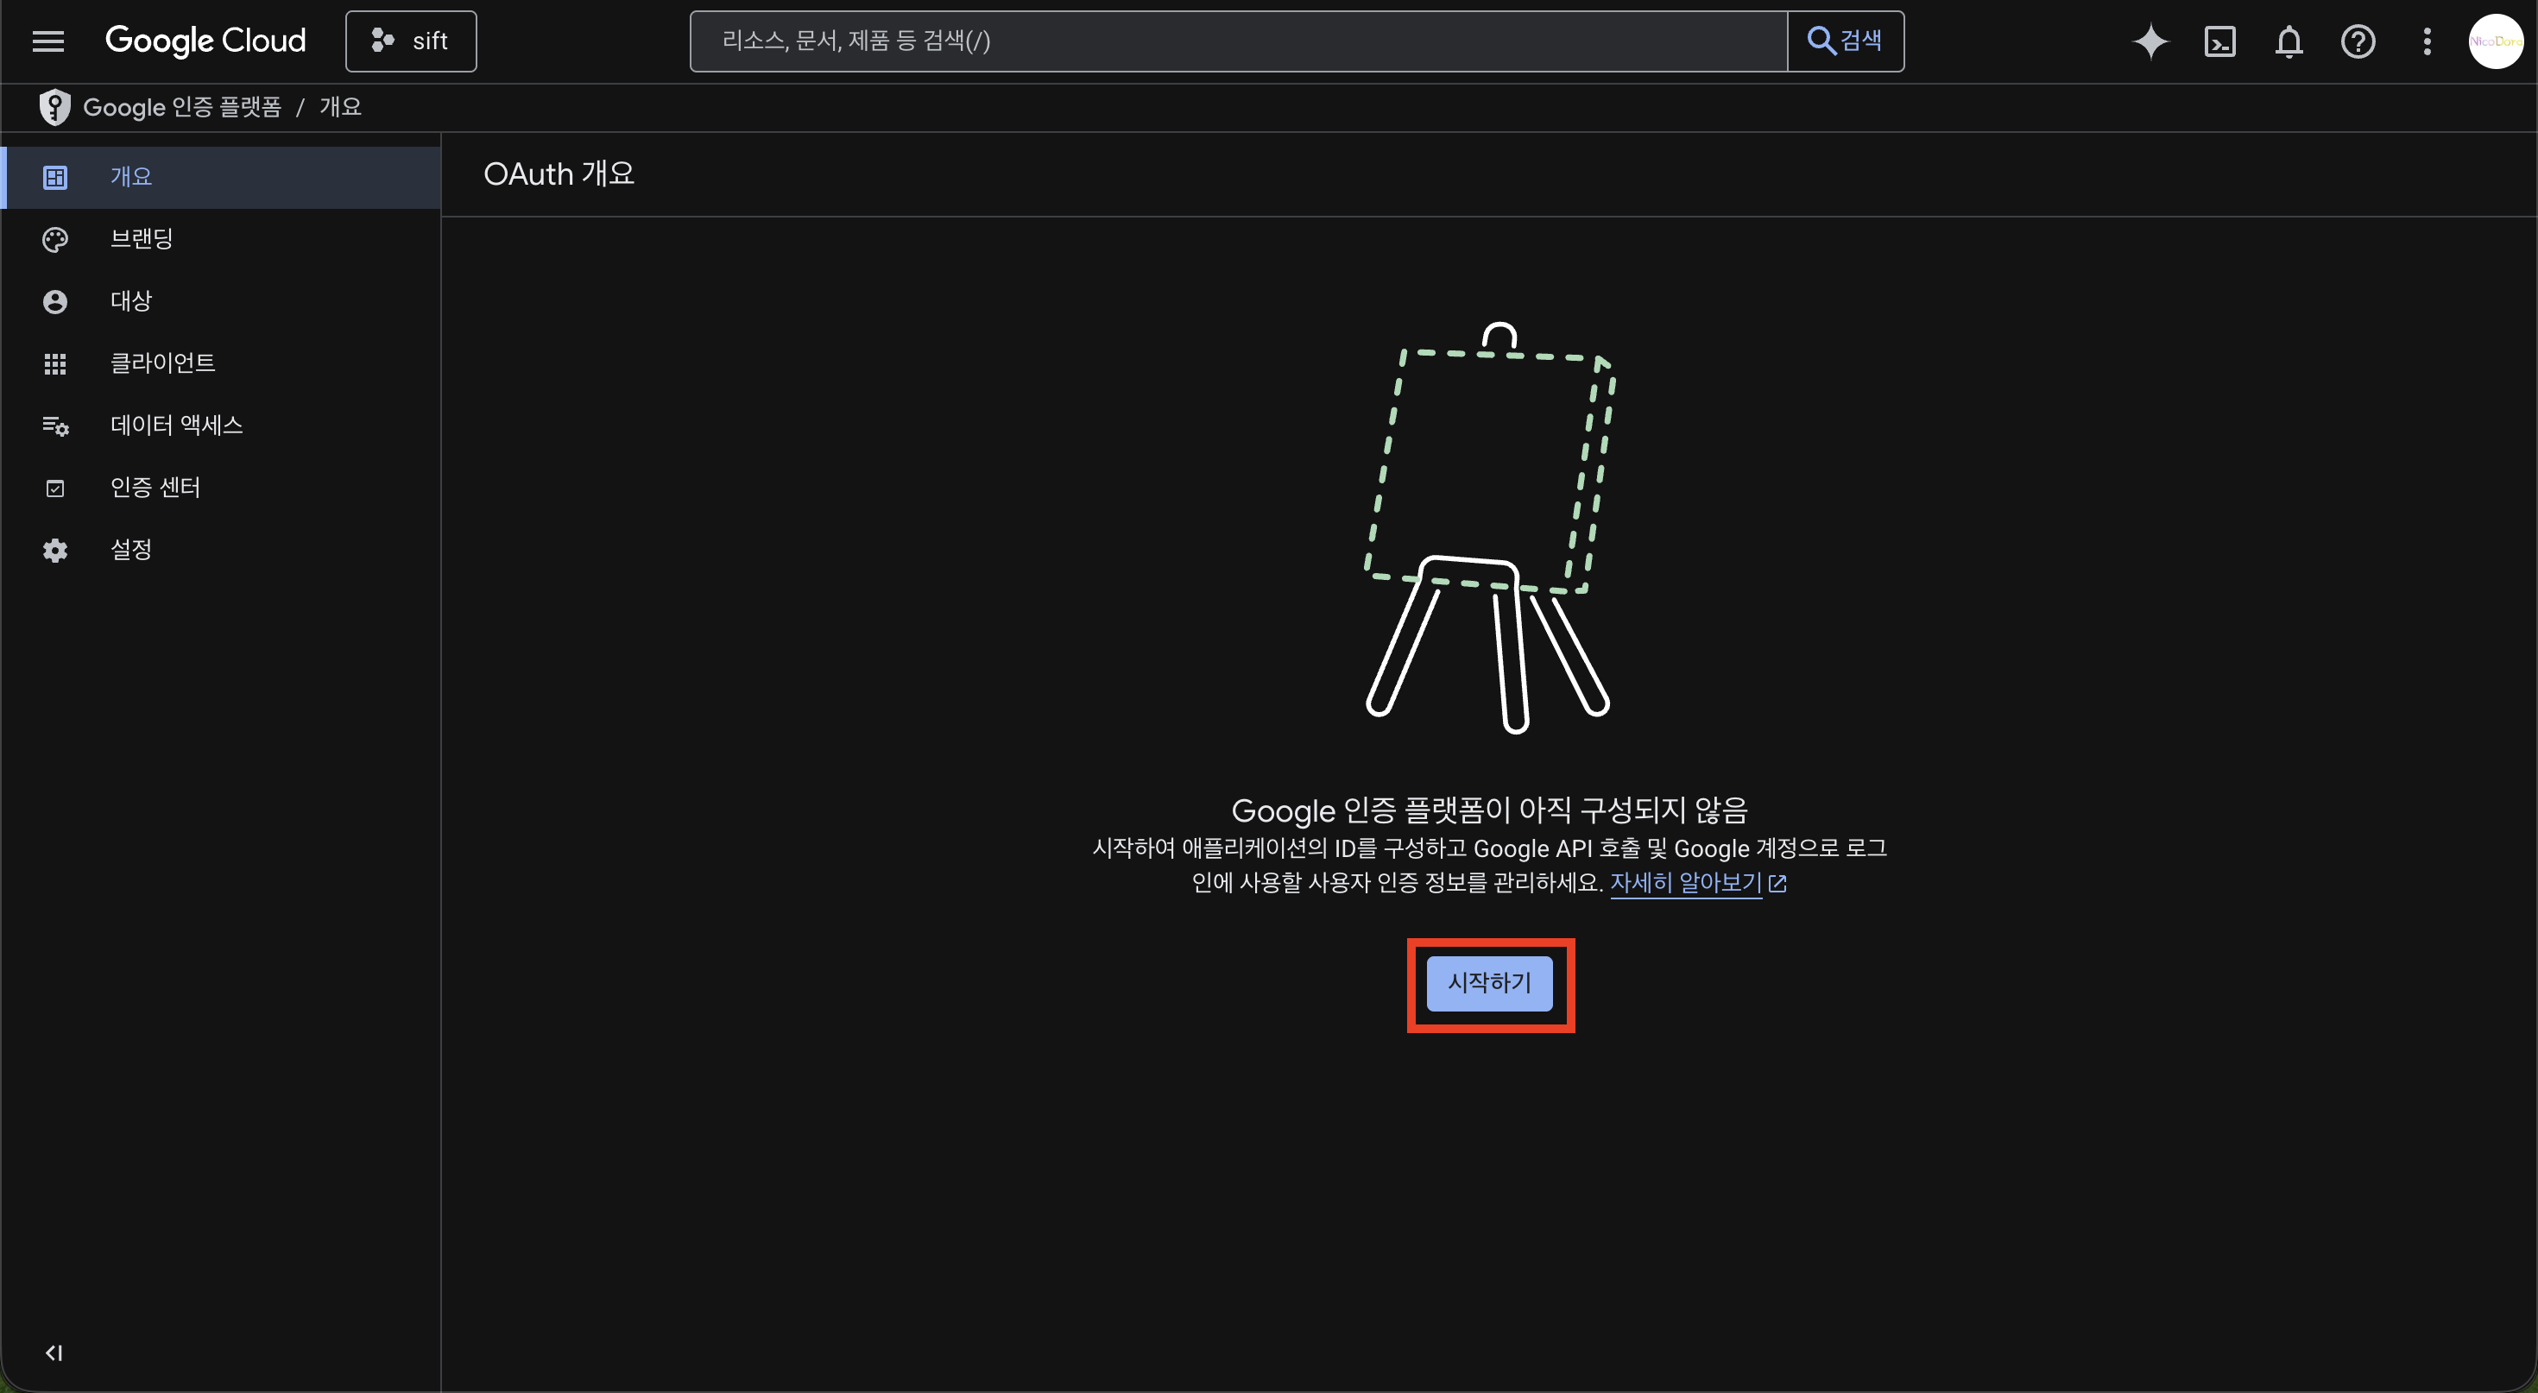Viewport: 2538px width, 1393px height.
Task: Open the main navigation hamburger menu
Action: tap(47, 41)
